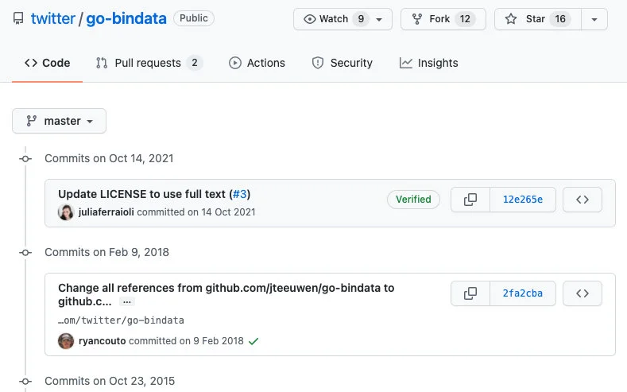Click the Verified badge
The image size is (627, 392).
click(413, 200)
